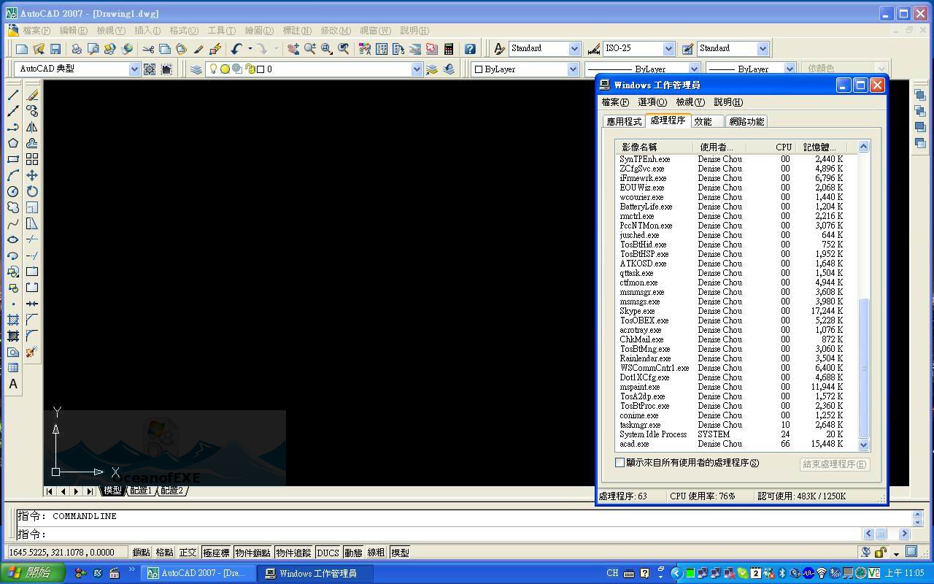934x584 pixels.
Task: Toggle 正交 ortho mode in status bar
Action: (x=188, y=553)
